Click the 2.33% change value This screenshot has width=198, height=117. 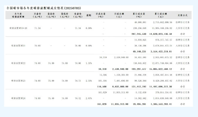pos(89,81)
